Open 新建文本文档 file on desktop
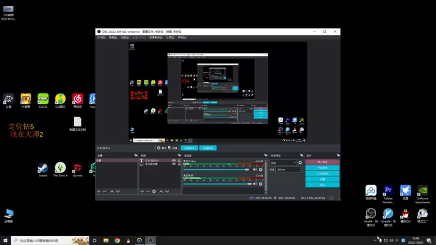The height and width of the screenshot is (245, 436). point(77,124)
